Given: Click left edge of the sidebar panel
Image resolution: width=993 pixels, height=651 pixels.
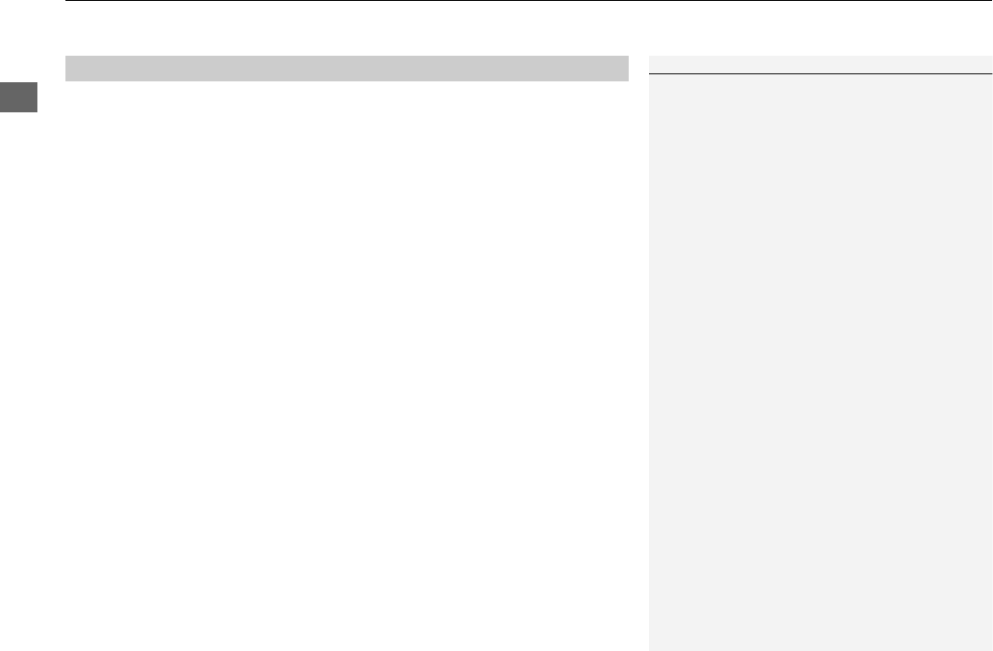Looking at the screenshot, I should point(653,353).
